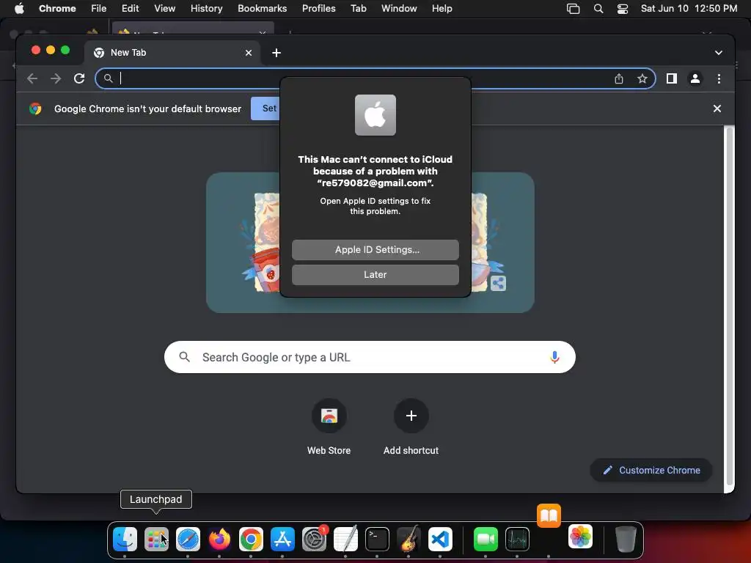Click the share page icon in address bar
This screenshot has height=563, width=751.
[619, 78]
